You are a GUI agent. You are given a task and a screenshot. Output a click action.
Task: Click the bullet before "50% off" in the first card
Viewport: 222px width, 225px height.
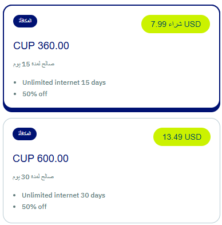(x=15, y=94)
